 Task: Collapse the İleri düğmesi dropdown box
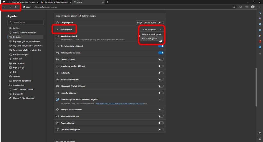tap(152, 29)
